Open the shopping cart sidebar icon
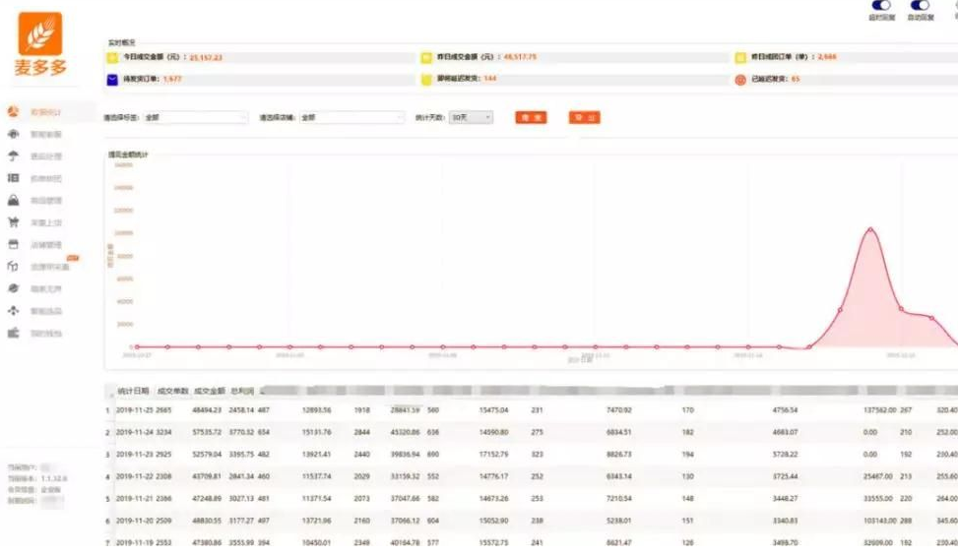This screenshot has height=556, width=958. pyautogui.click(x=14, y=222)
